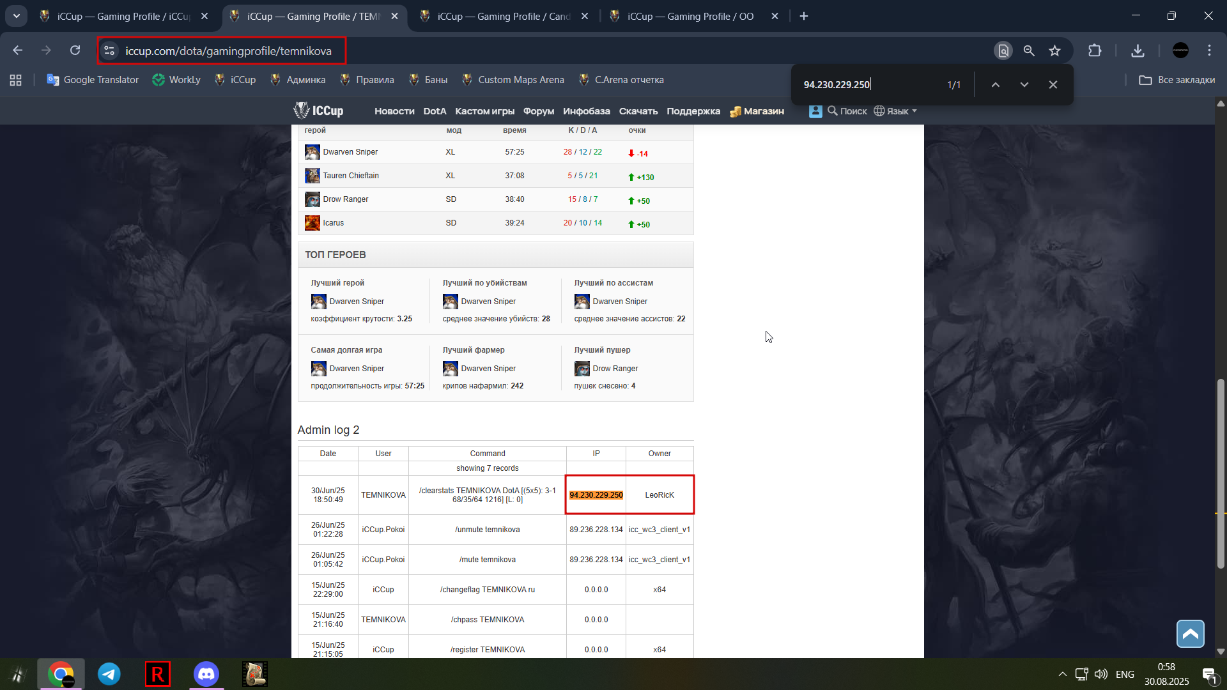Open the apps grid in bookmarks bar
Viewport: 1227px width, 690px height.
pyautogui.click(x=15, y=80)
